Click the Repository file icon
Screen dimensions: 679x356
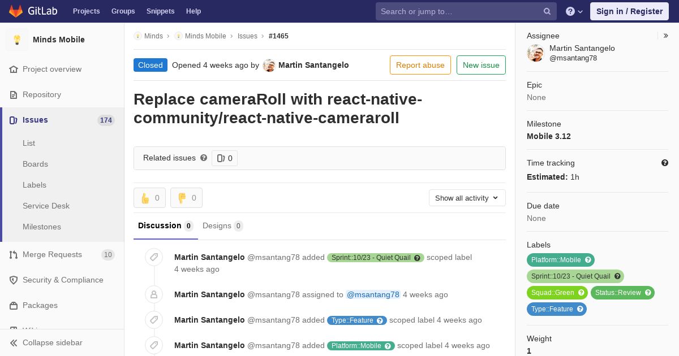(14, 94)
